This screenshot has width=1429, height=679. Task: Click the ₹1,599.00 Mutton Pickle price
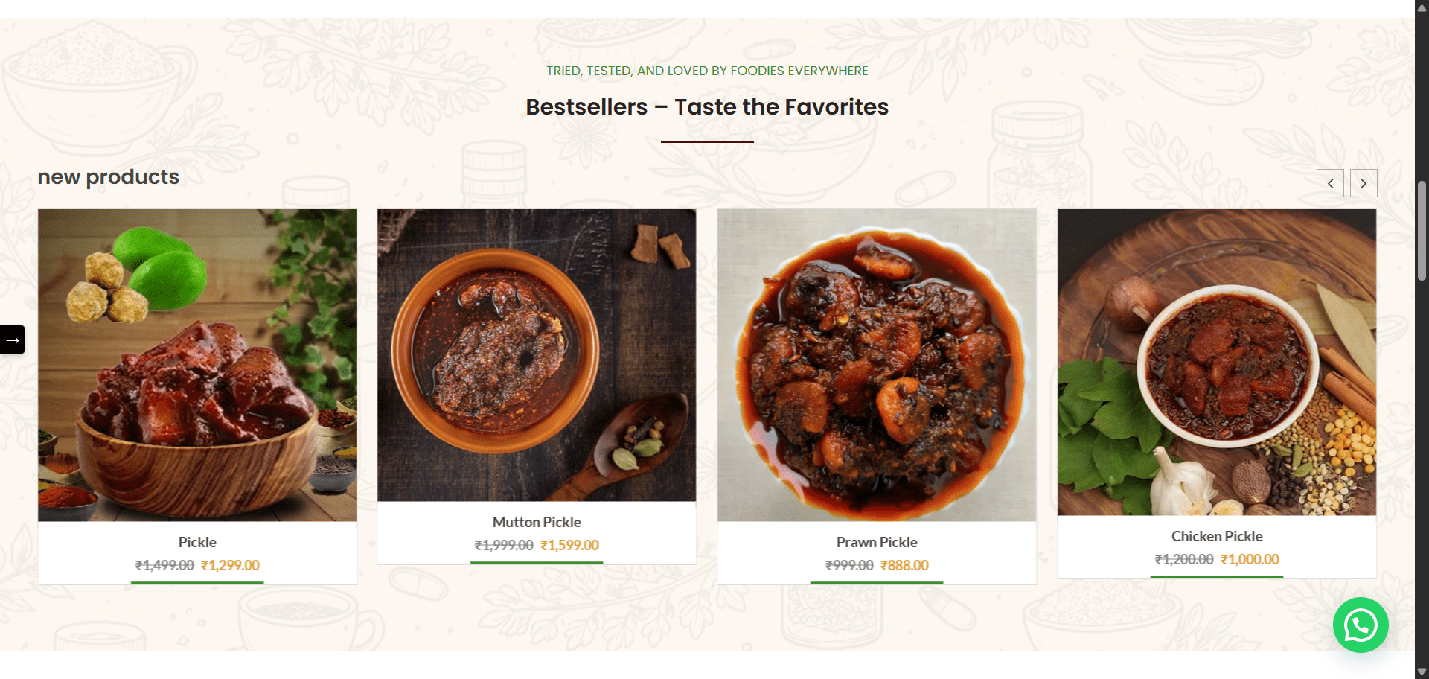point(570,545)
